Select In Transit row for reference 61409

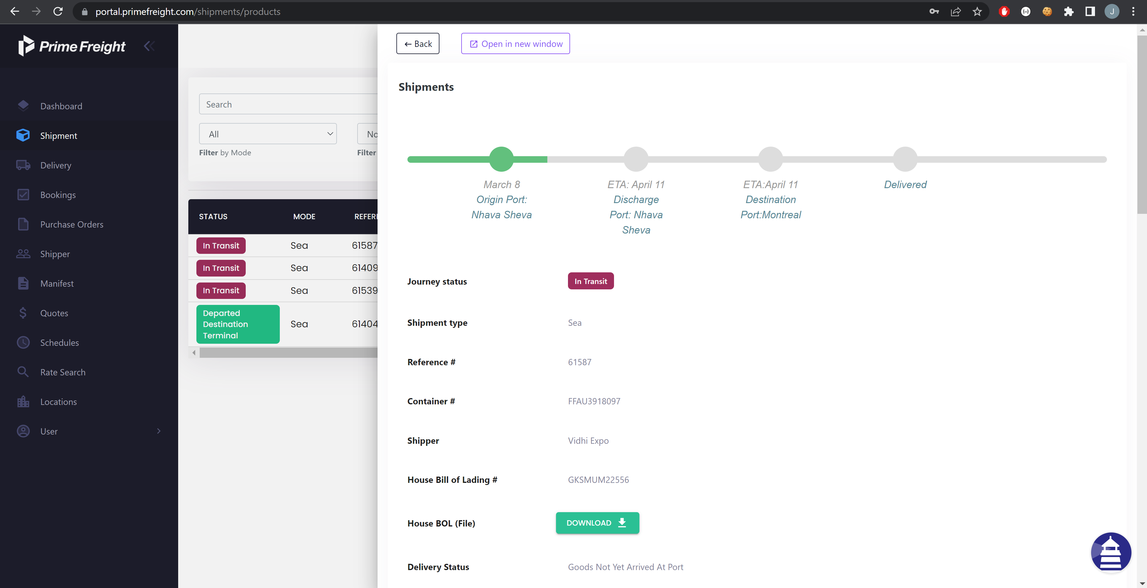coord(221,268)
